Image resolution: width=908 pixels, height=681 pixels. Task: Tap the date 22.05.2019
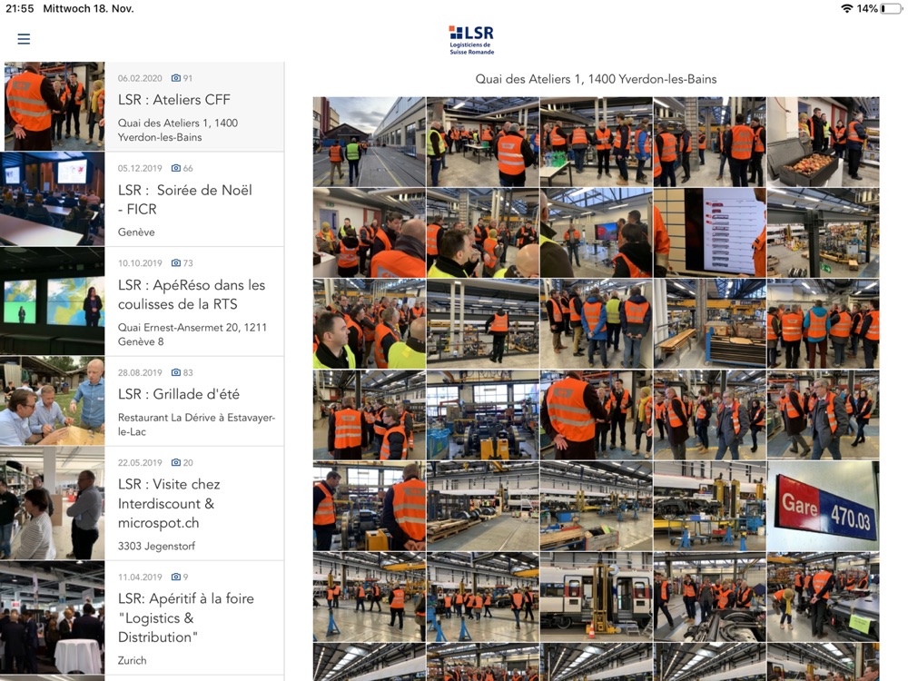point(140,463)
